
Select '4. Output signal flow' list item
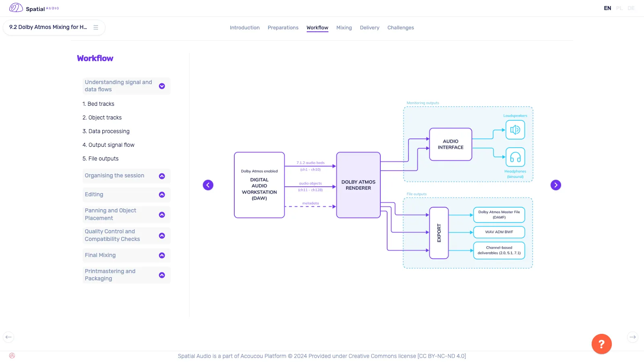[x=108, y=145]
